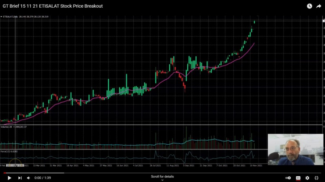Click the 15 Mar 2021 date label
The height and width of the screenshot is (182, 325).
(39, 165)
